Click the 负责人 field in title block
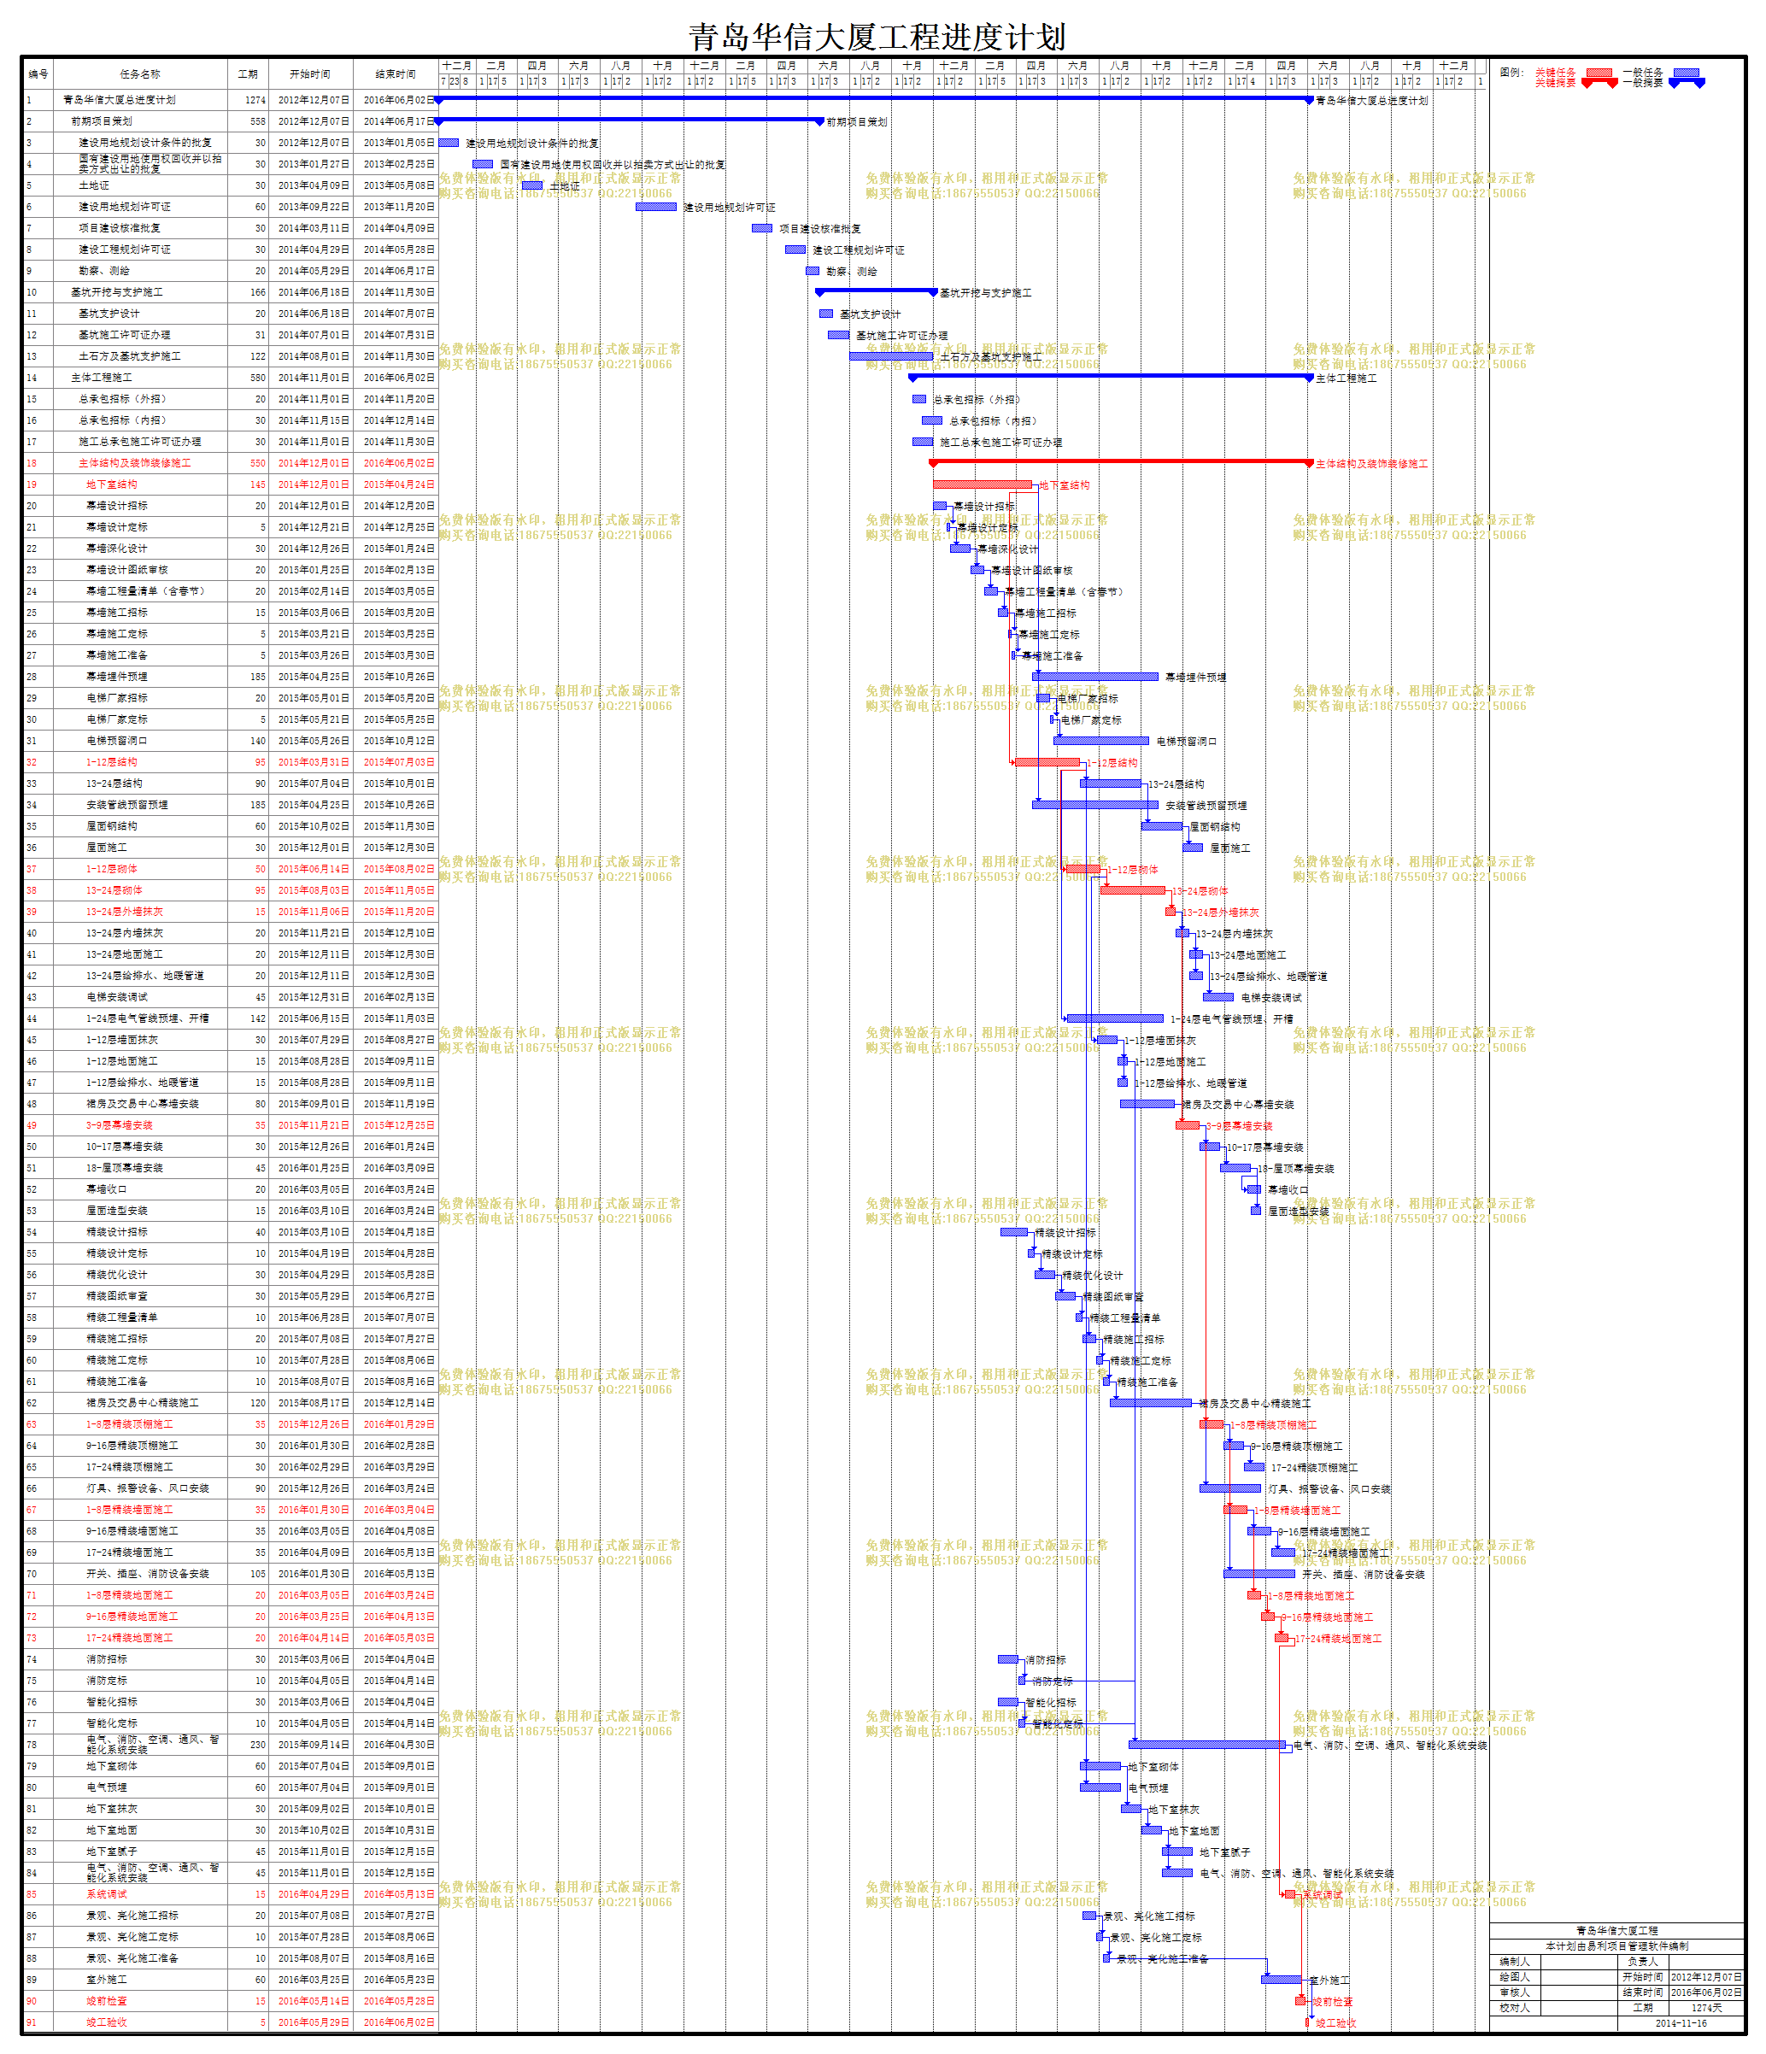Image resolution: width=1766 pixels, height=2054 pixels. [1642, 1961]
